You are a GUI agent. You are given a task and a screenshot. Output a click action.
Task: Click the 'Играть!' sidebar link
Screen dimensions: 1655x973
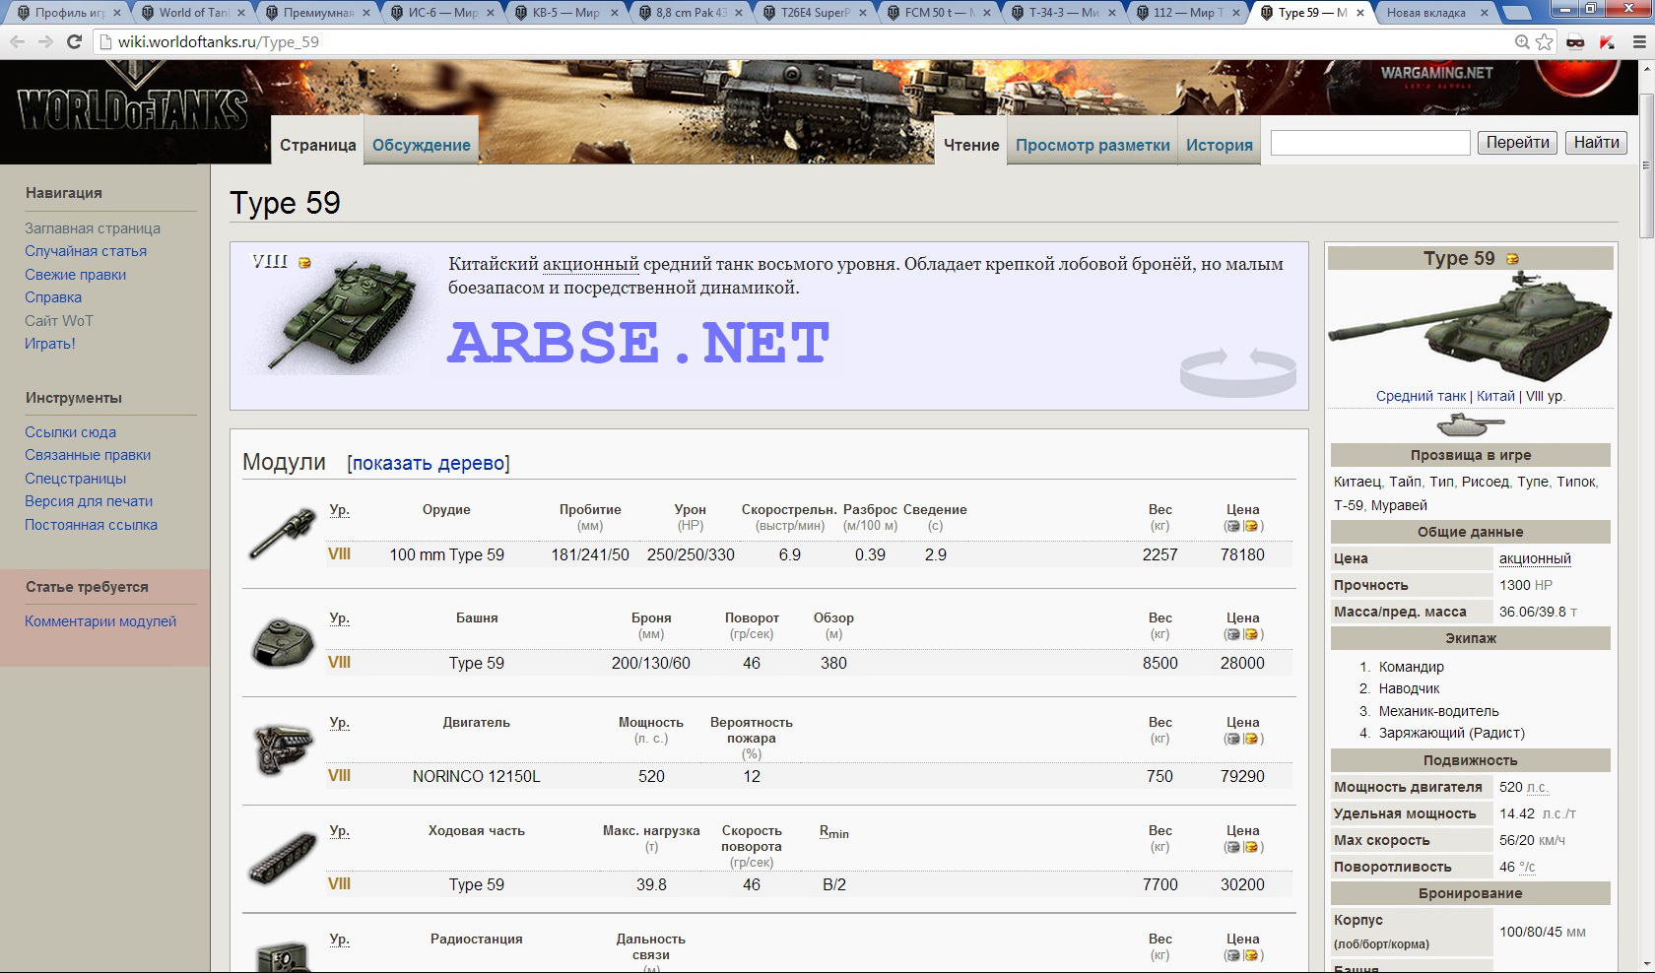[x=50, y=344]
